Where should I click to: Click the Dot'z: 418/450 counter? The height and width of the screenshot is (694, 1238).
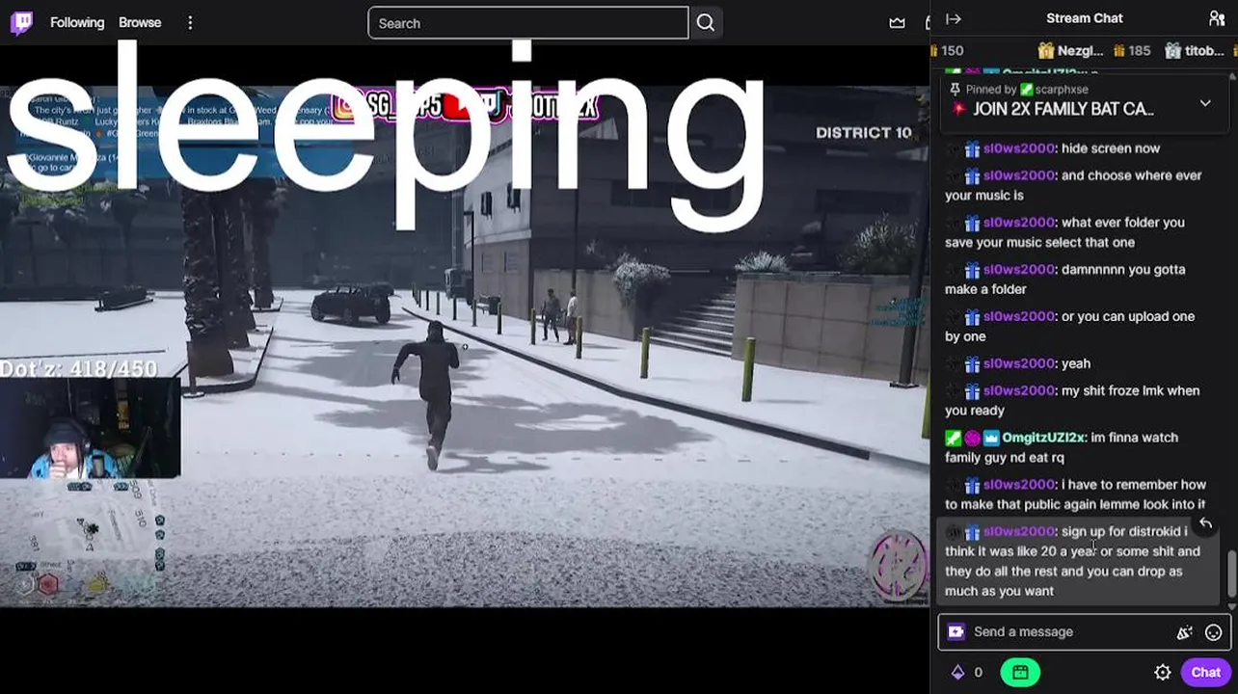pyautogui.click(x=79, y=368)
